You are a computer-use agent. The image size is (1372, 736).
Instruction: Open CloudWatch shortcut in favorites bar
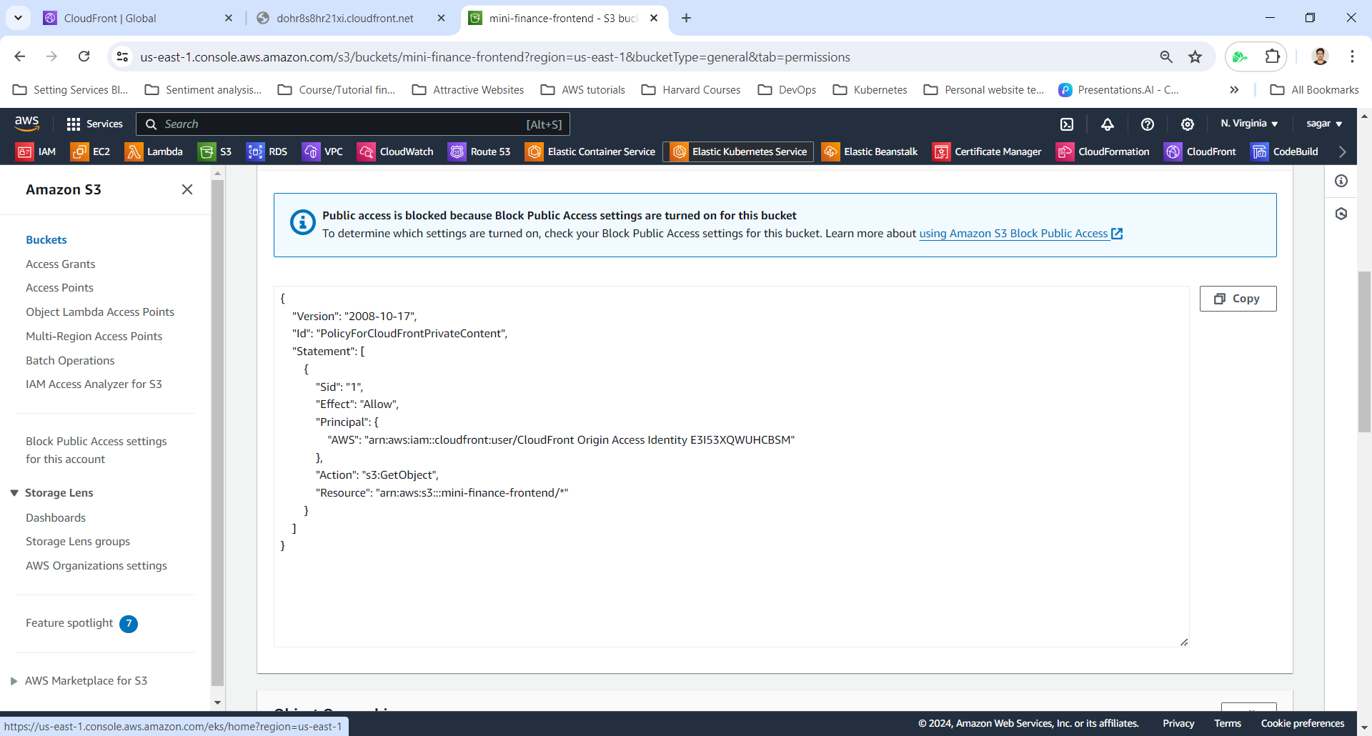[396, 151]
